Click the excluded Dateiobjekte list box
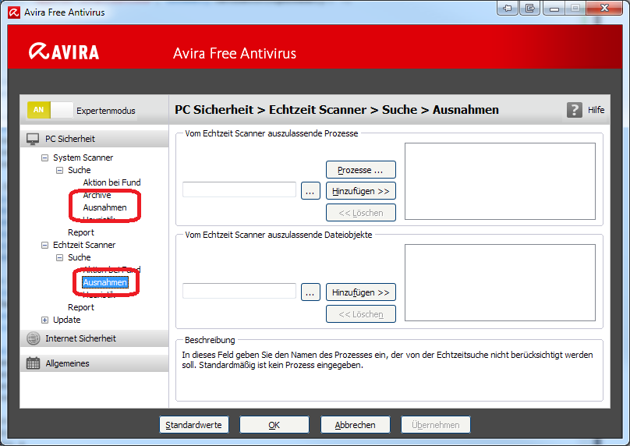The image size is (630, 446). pyautogui.click(x=500, y=282)
